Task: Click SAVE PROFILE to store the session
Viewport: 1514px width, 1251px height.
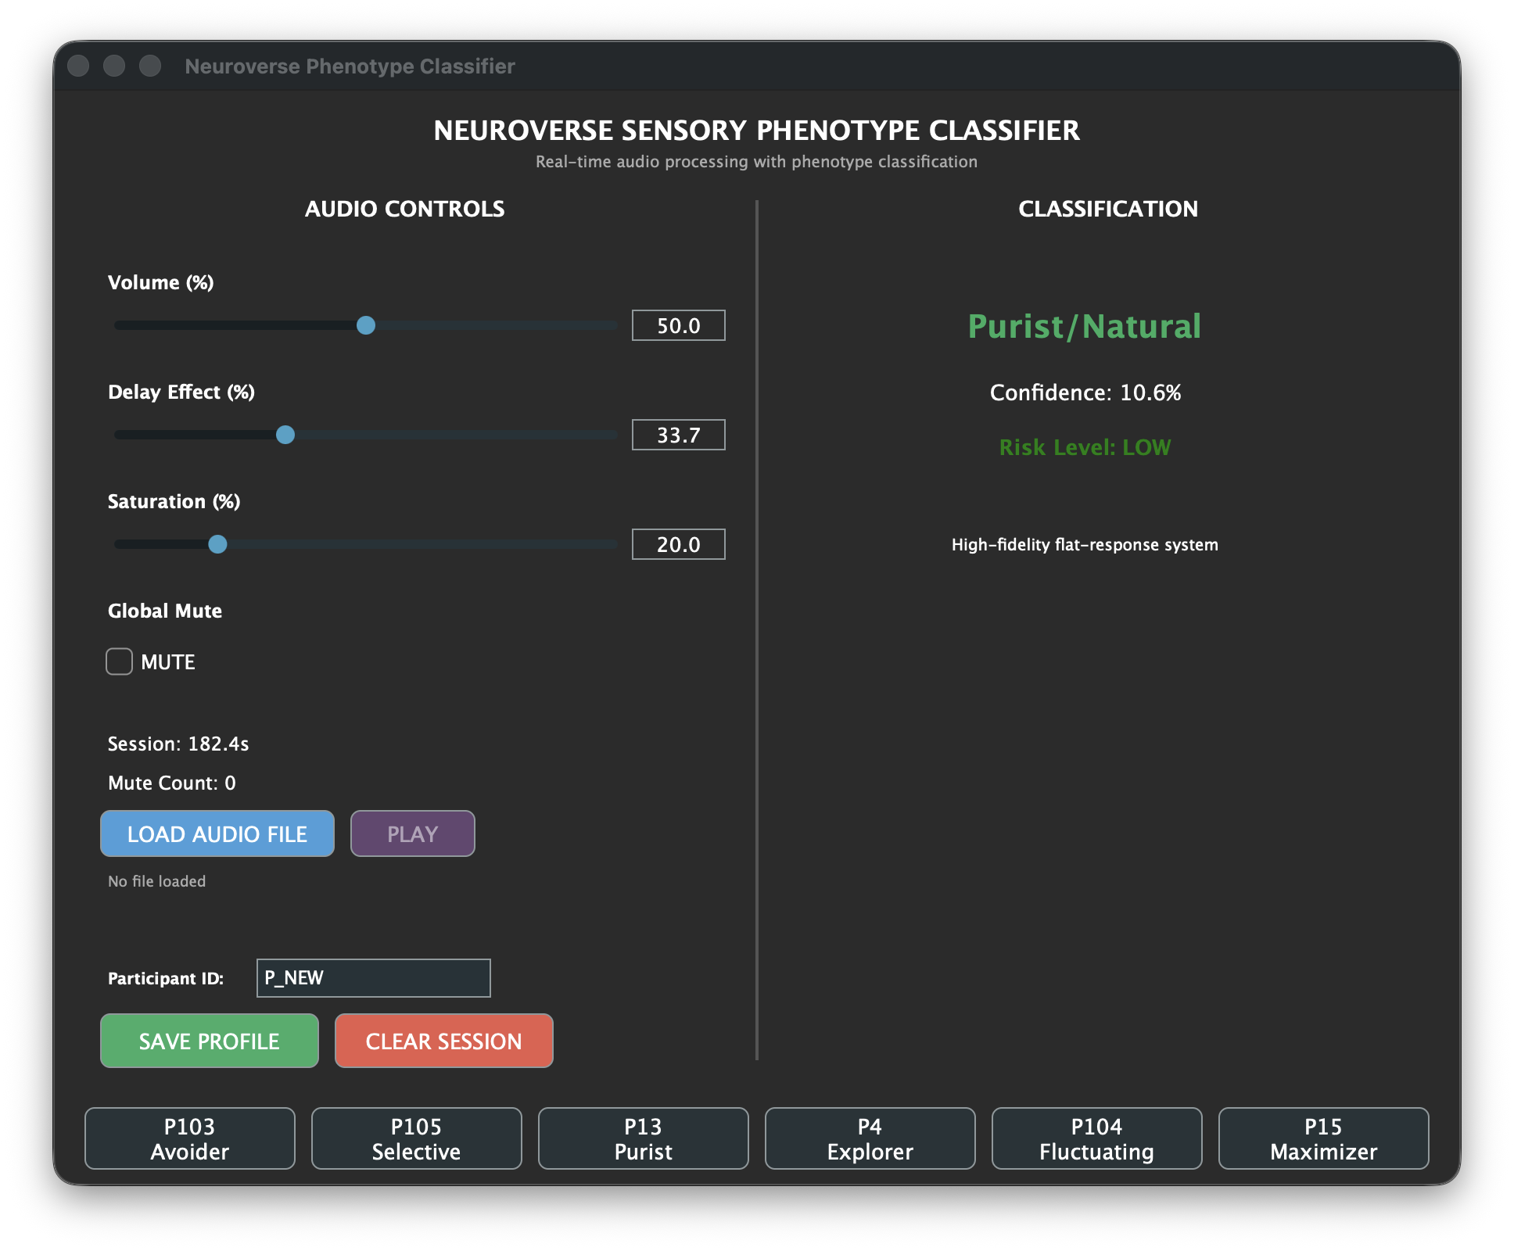Action: (208, 1041)
